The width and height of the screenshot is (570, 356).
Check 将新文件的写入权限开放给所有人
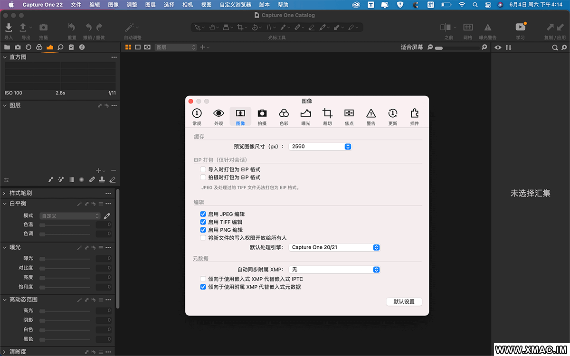[203, 238]
